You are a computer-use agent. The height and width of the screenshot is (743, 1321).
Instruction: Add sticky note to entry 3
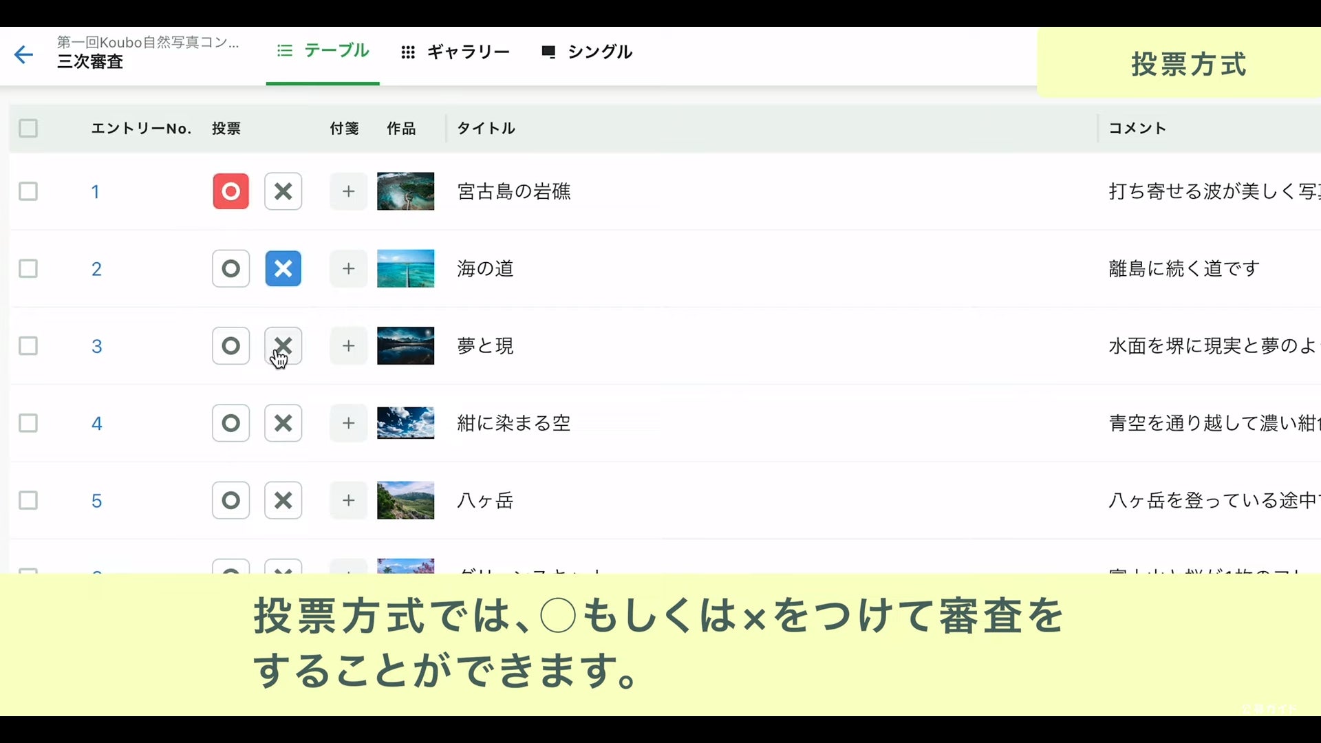tap(348, 345)
